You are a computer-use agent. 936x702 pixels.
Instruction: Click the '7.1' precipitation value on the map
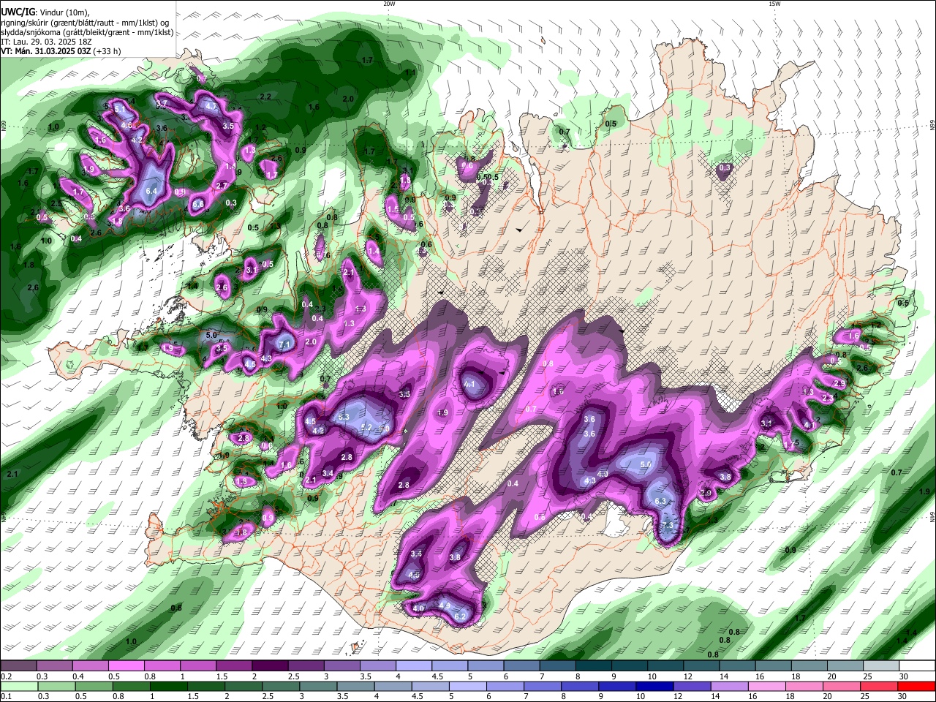pyautogui.click(x=285, y=344)
